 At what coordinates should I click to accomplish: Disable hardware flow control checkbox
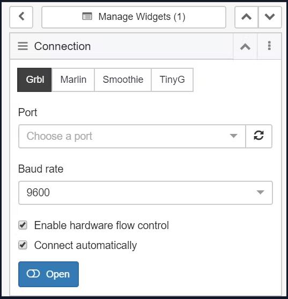[23, 225]
